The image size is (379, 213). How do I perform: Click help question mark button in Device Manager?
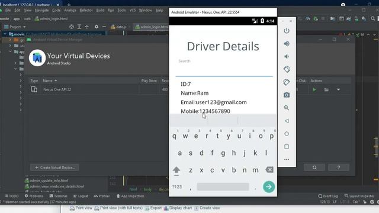[339, 167]
